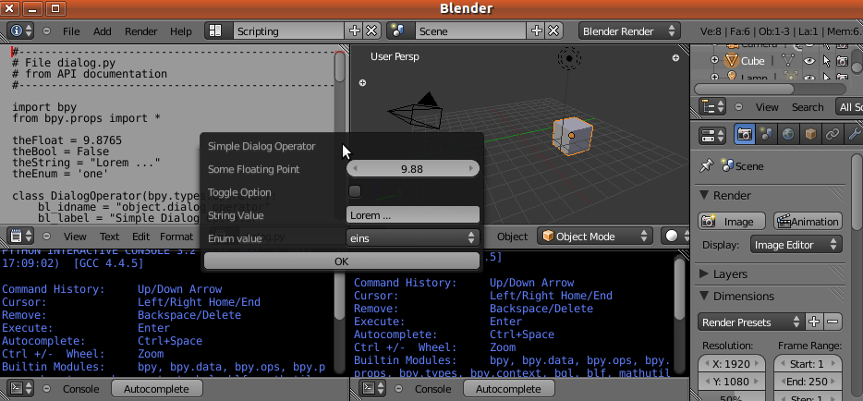Viewport: 863px width, 401px height.
Task: Click Autocomplete in the left console
Action: pos(156,389)
